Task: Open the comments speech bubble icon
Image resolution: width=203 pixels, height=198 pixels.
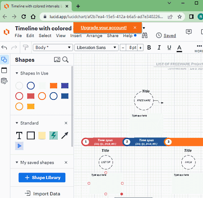Action: click(x=189, y=32)
